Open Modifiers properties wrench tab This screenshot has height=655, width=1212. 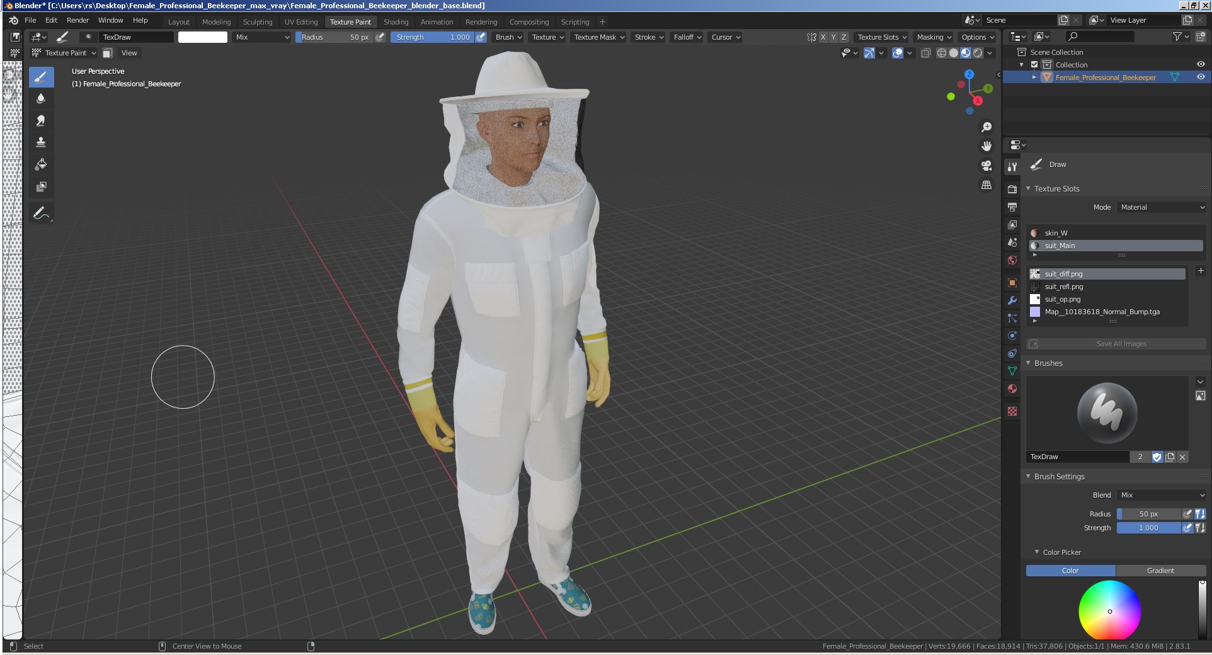1012,300
